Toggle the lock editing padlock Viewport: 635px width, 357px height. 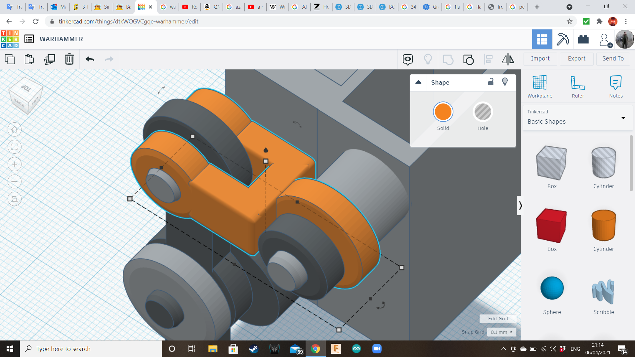click(x=491, y=82)
